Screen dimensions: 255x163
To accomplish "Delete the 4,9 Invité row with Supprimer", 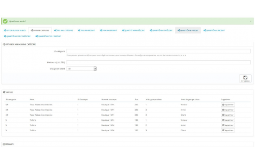I will tap(228, 110).
